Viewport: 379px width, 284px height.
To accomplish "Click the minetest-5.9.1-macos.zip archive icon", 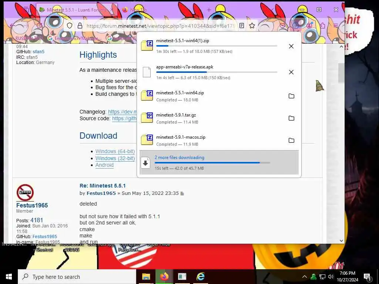I will pos(147,140).
